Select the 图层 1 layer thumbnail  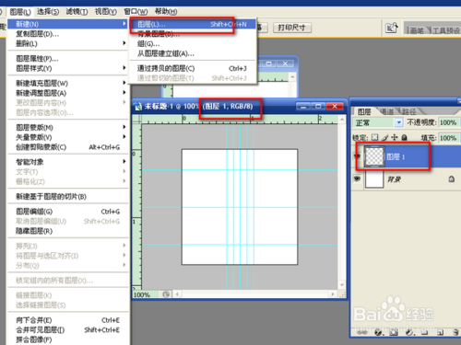pyautogui.click(x=374, y=156)
